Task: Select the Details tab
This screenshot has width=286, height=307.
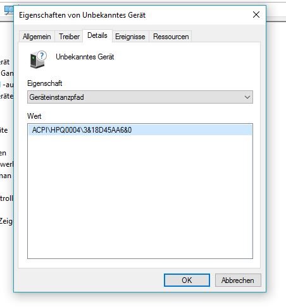Action: coord(97,35)
